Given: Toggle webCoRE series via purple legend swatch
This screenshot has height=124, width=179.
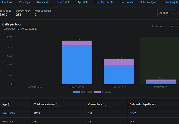Looking at the screenshot, I should [x=97, y=92].
